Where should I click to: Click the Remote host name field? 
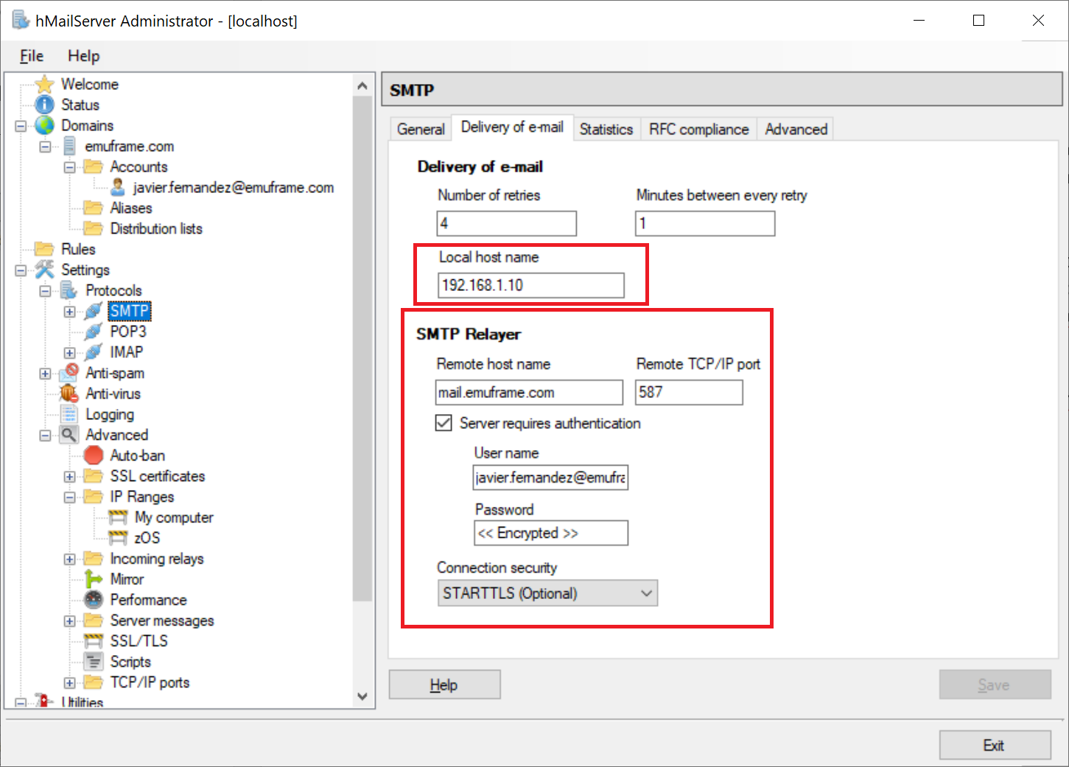(x=529, y=393)
